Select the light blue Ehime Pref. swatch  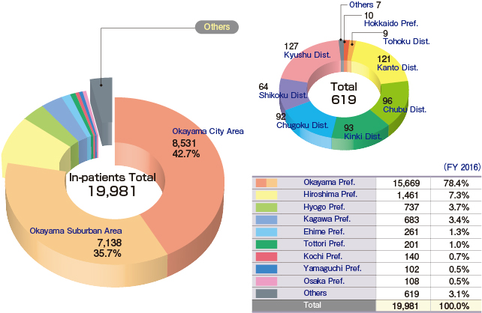[x=267, y=232]
